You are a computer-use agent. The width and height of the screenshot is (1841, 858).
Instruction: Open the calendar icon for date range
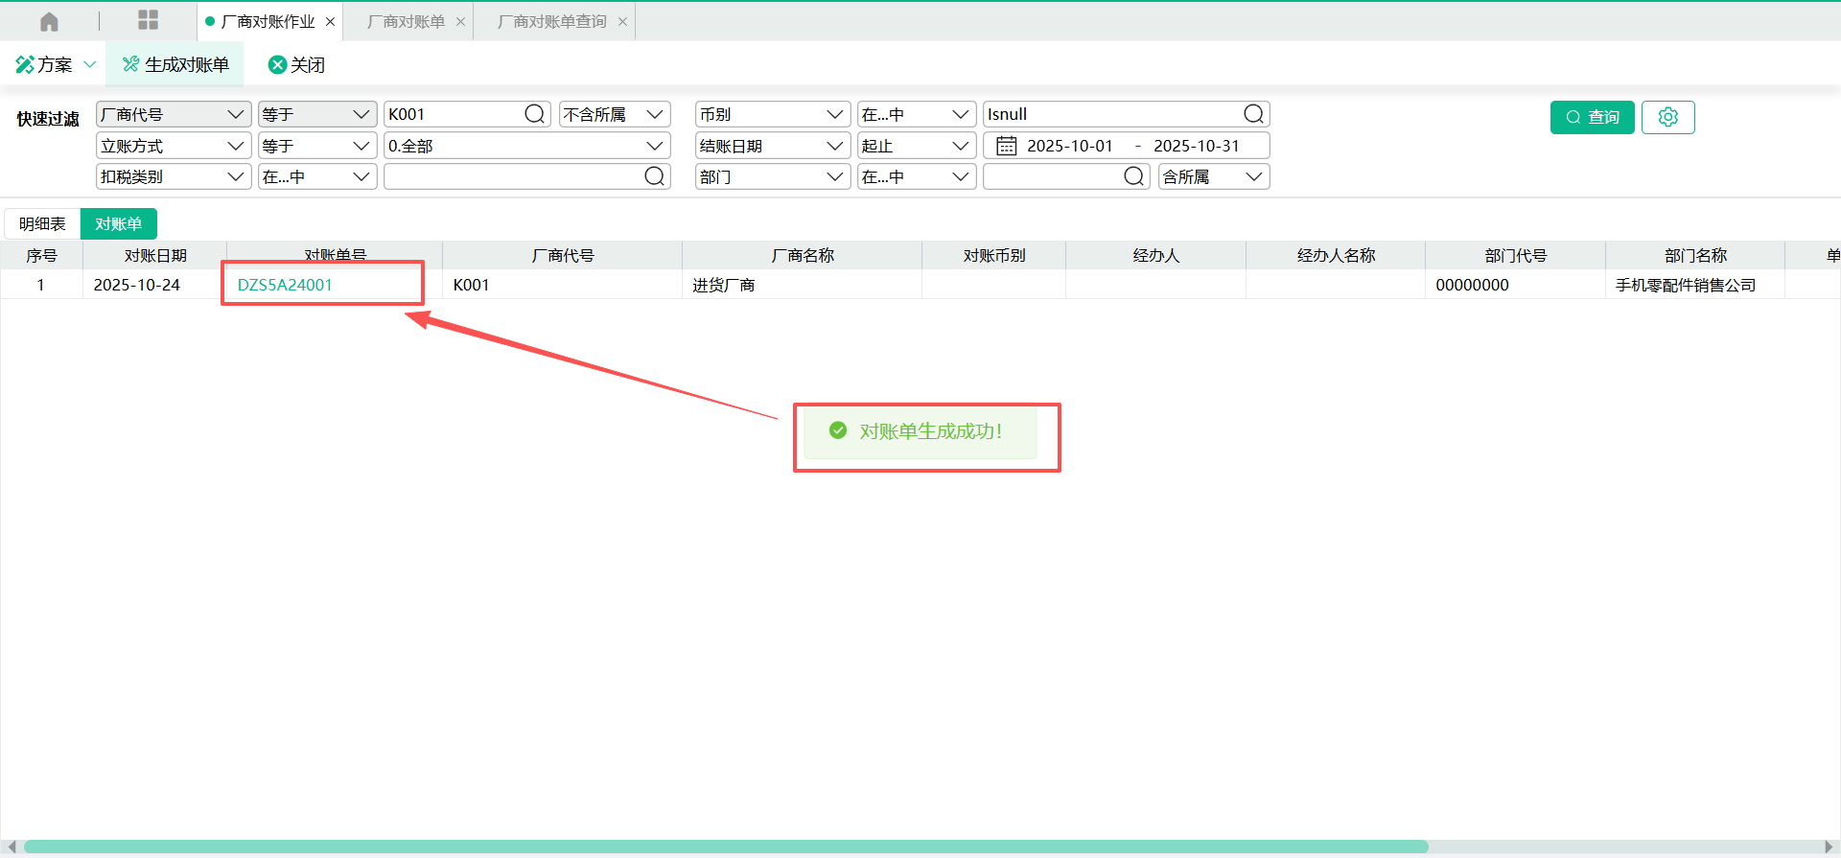tap(1006, 146)
